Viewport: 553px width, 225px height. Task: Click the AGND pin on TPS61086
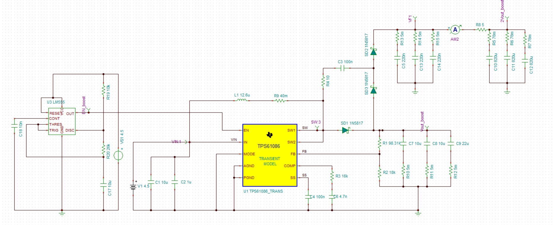click(249, 166)
